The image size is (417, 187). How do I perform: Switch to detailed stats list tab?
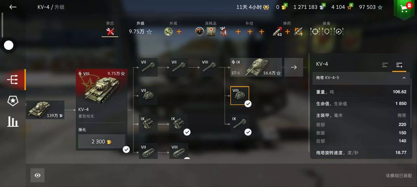coord(399,65)
